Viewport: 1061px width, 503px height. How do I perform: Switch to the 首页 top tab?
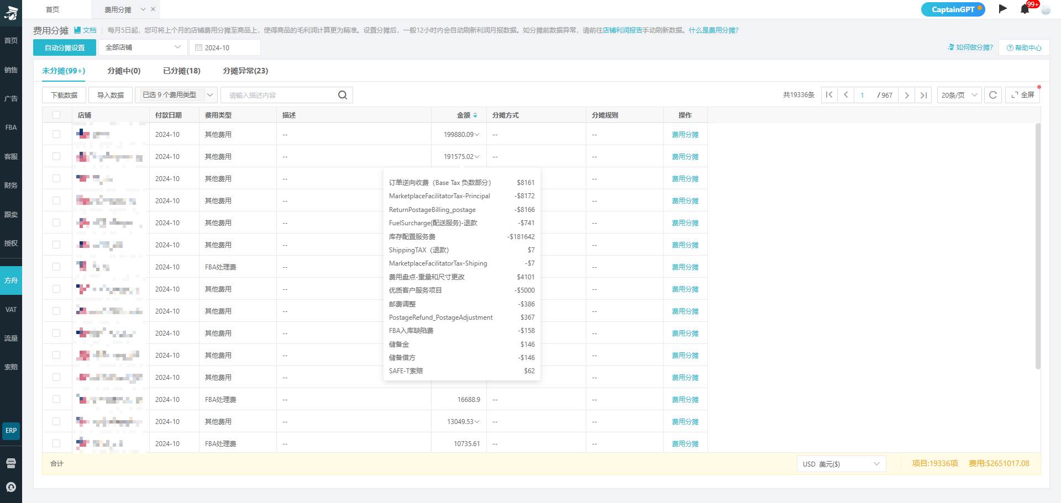click(52, 9)
